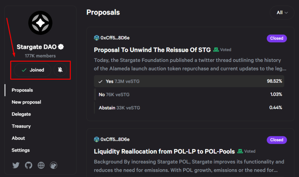Select the Abstain 33K veSTG result row
The height and width of the screenshot is (177, 299).
point(189,108)
